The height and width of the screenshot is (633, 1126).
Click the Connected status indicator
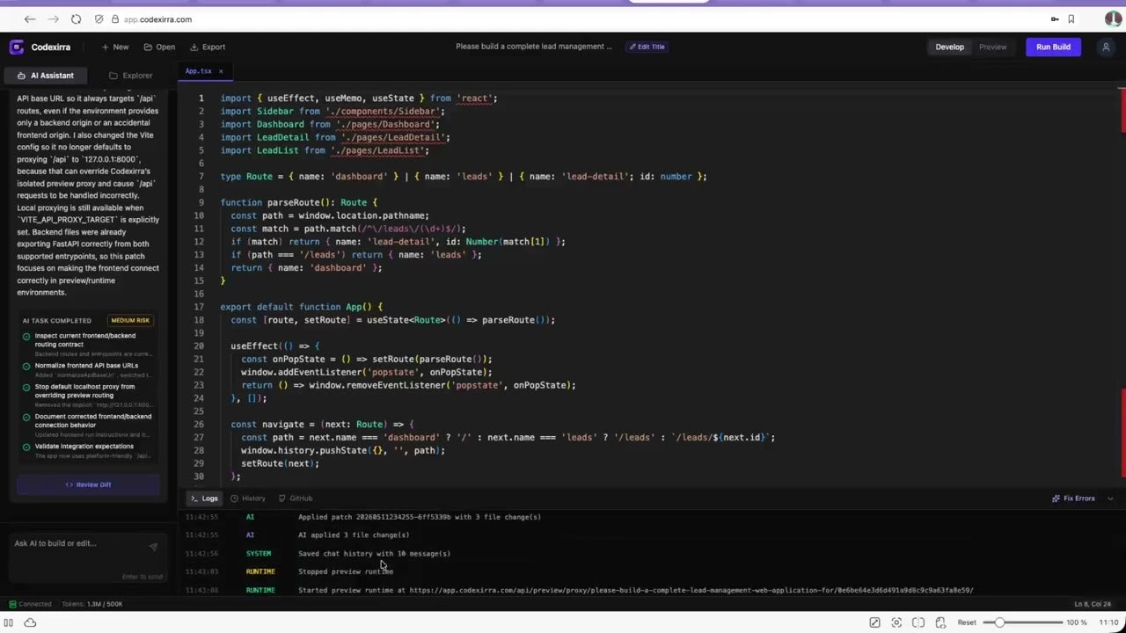tap(31, 604)
